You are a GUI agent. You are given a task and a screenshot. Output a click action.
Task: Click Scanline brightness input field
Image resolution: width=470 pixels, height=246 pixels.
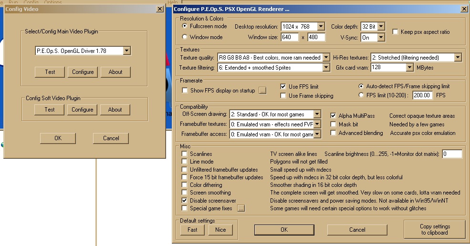coord(452,154)
